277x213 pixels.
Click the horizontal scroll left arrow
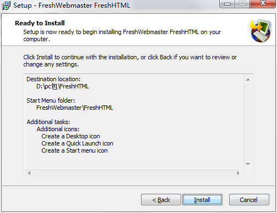29,173
